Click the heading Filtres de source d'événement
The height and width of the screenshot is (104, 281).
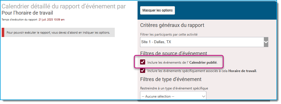174,53
